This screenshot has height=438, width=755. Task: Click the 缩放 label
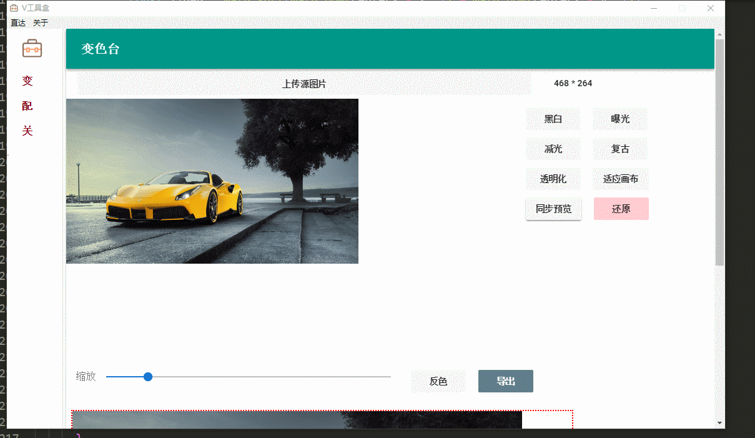[86, 376]
